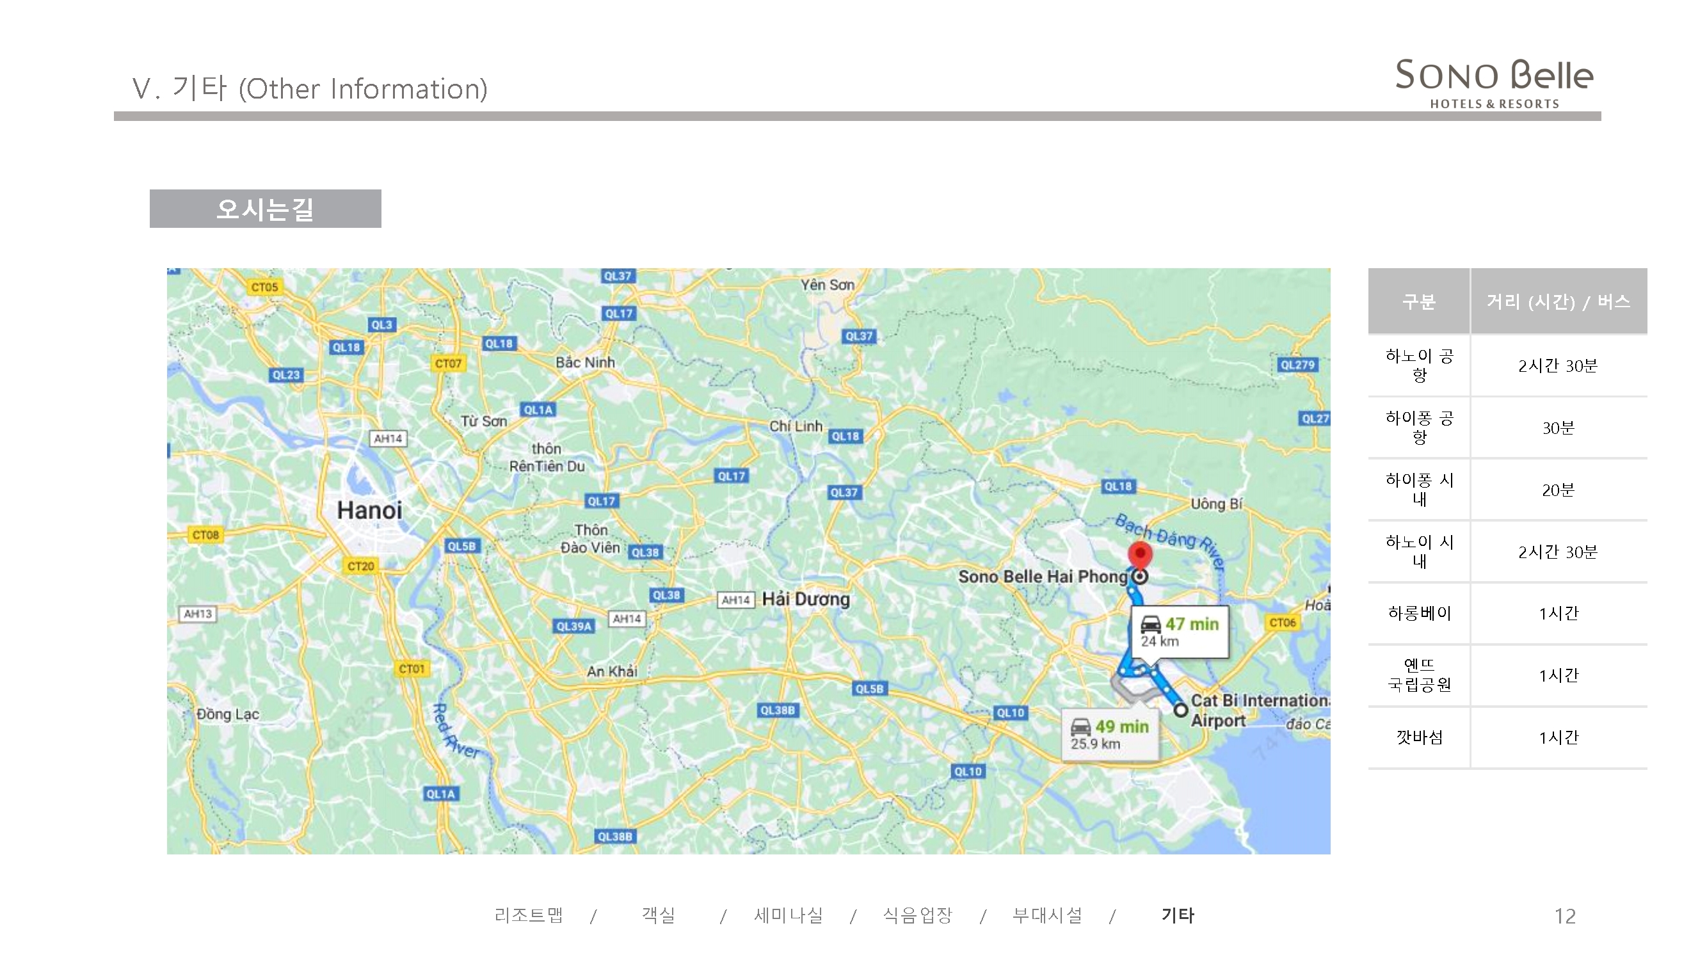Click the 49 min car route icon
The image size is (1707, 960).
pos(1080,727)
